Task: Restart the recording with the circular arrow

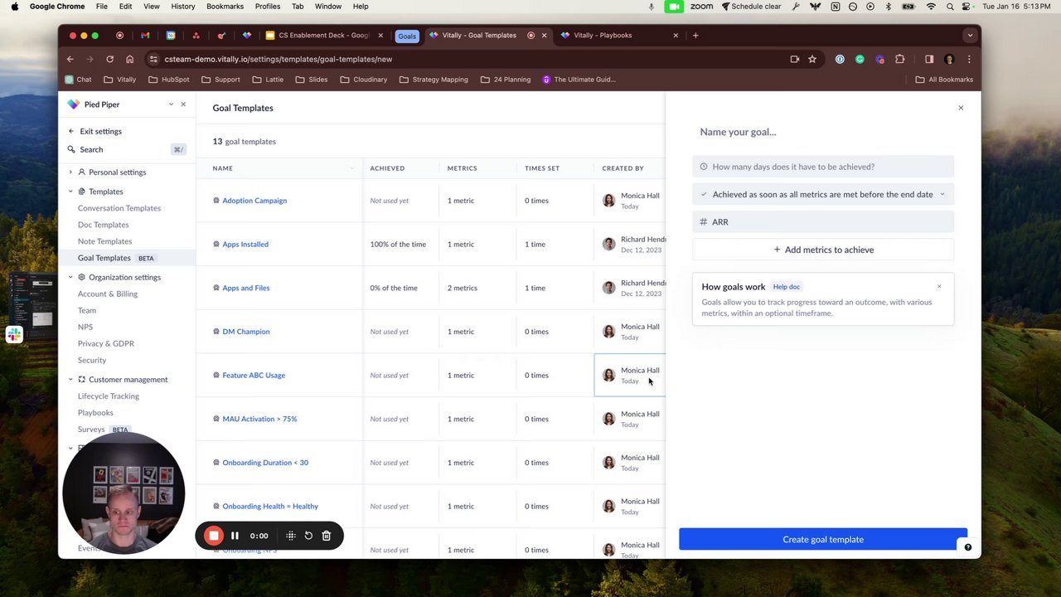Action: click(308, 536)
